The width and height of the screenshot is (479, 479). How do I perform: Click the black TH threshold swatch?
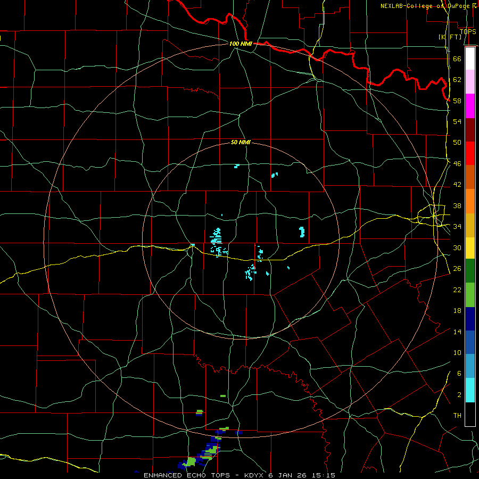tap(470, 414)
